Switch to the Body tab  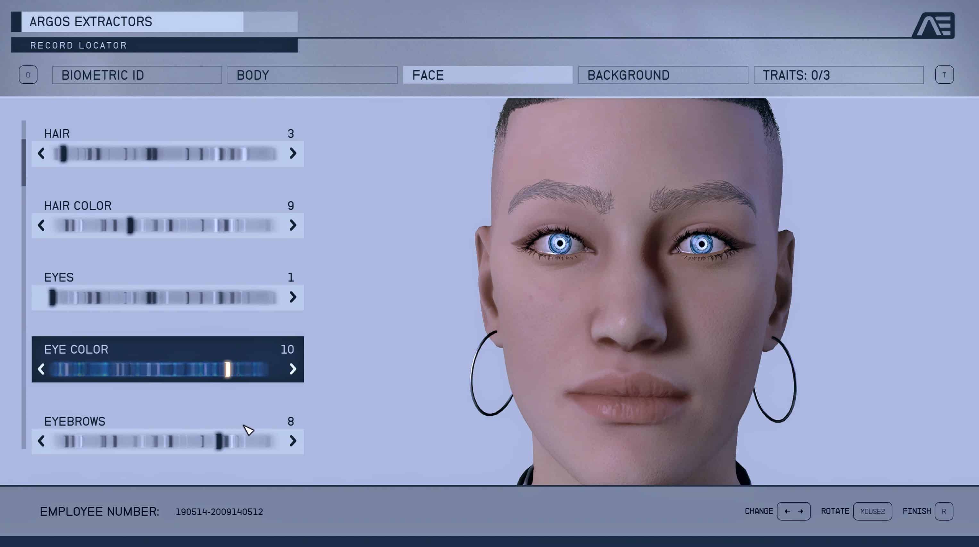[x=312, y=75]
